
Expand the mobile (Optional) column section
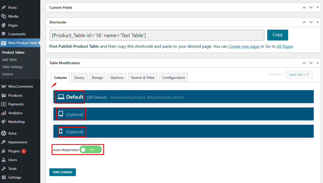184,131
